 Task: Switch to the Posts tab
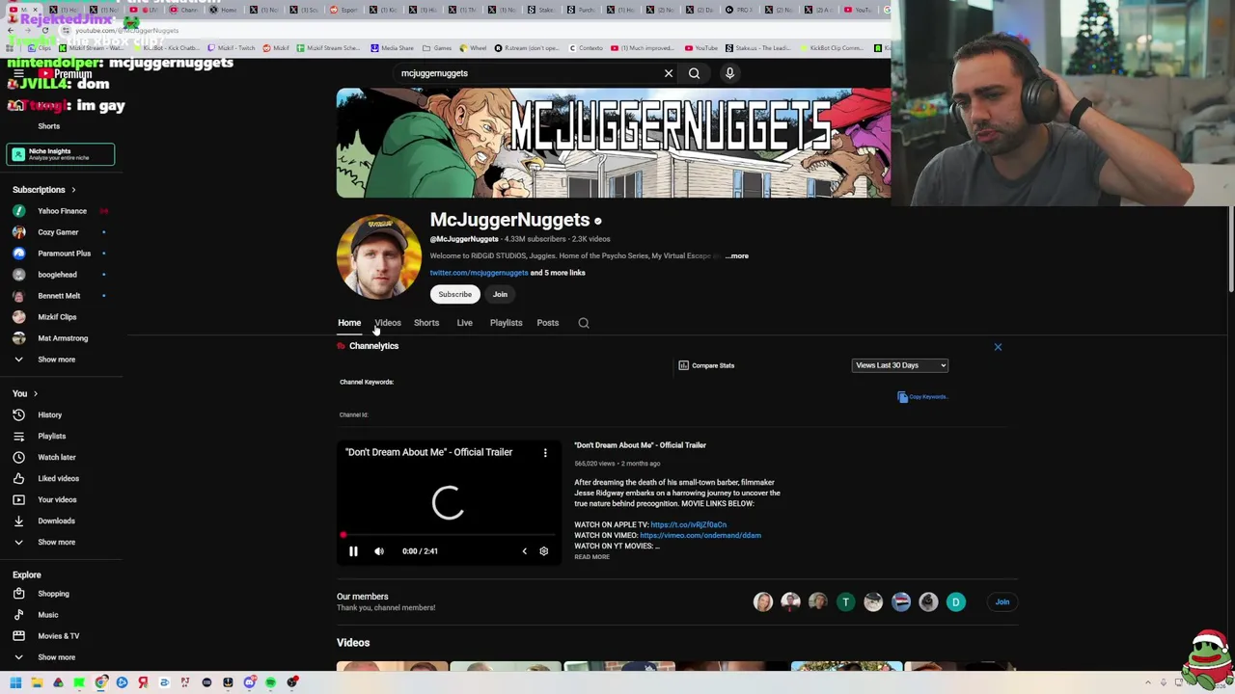click(x=547, y=323)
